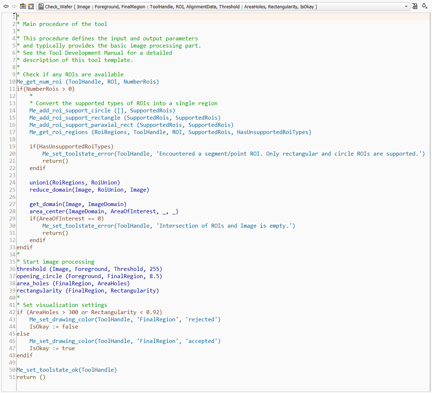
Task: Click line number 36 in the gutter
Action: [13, 269]
